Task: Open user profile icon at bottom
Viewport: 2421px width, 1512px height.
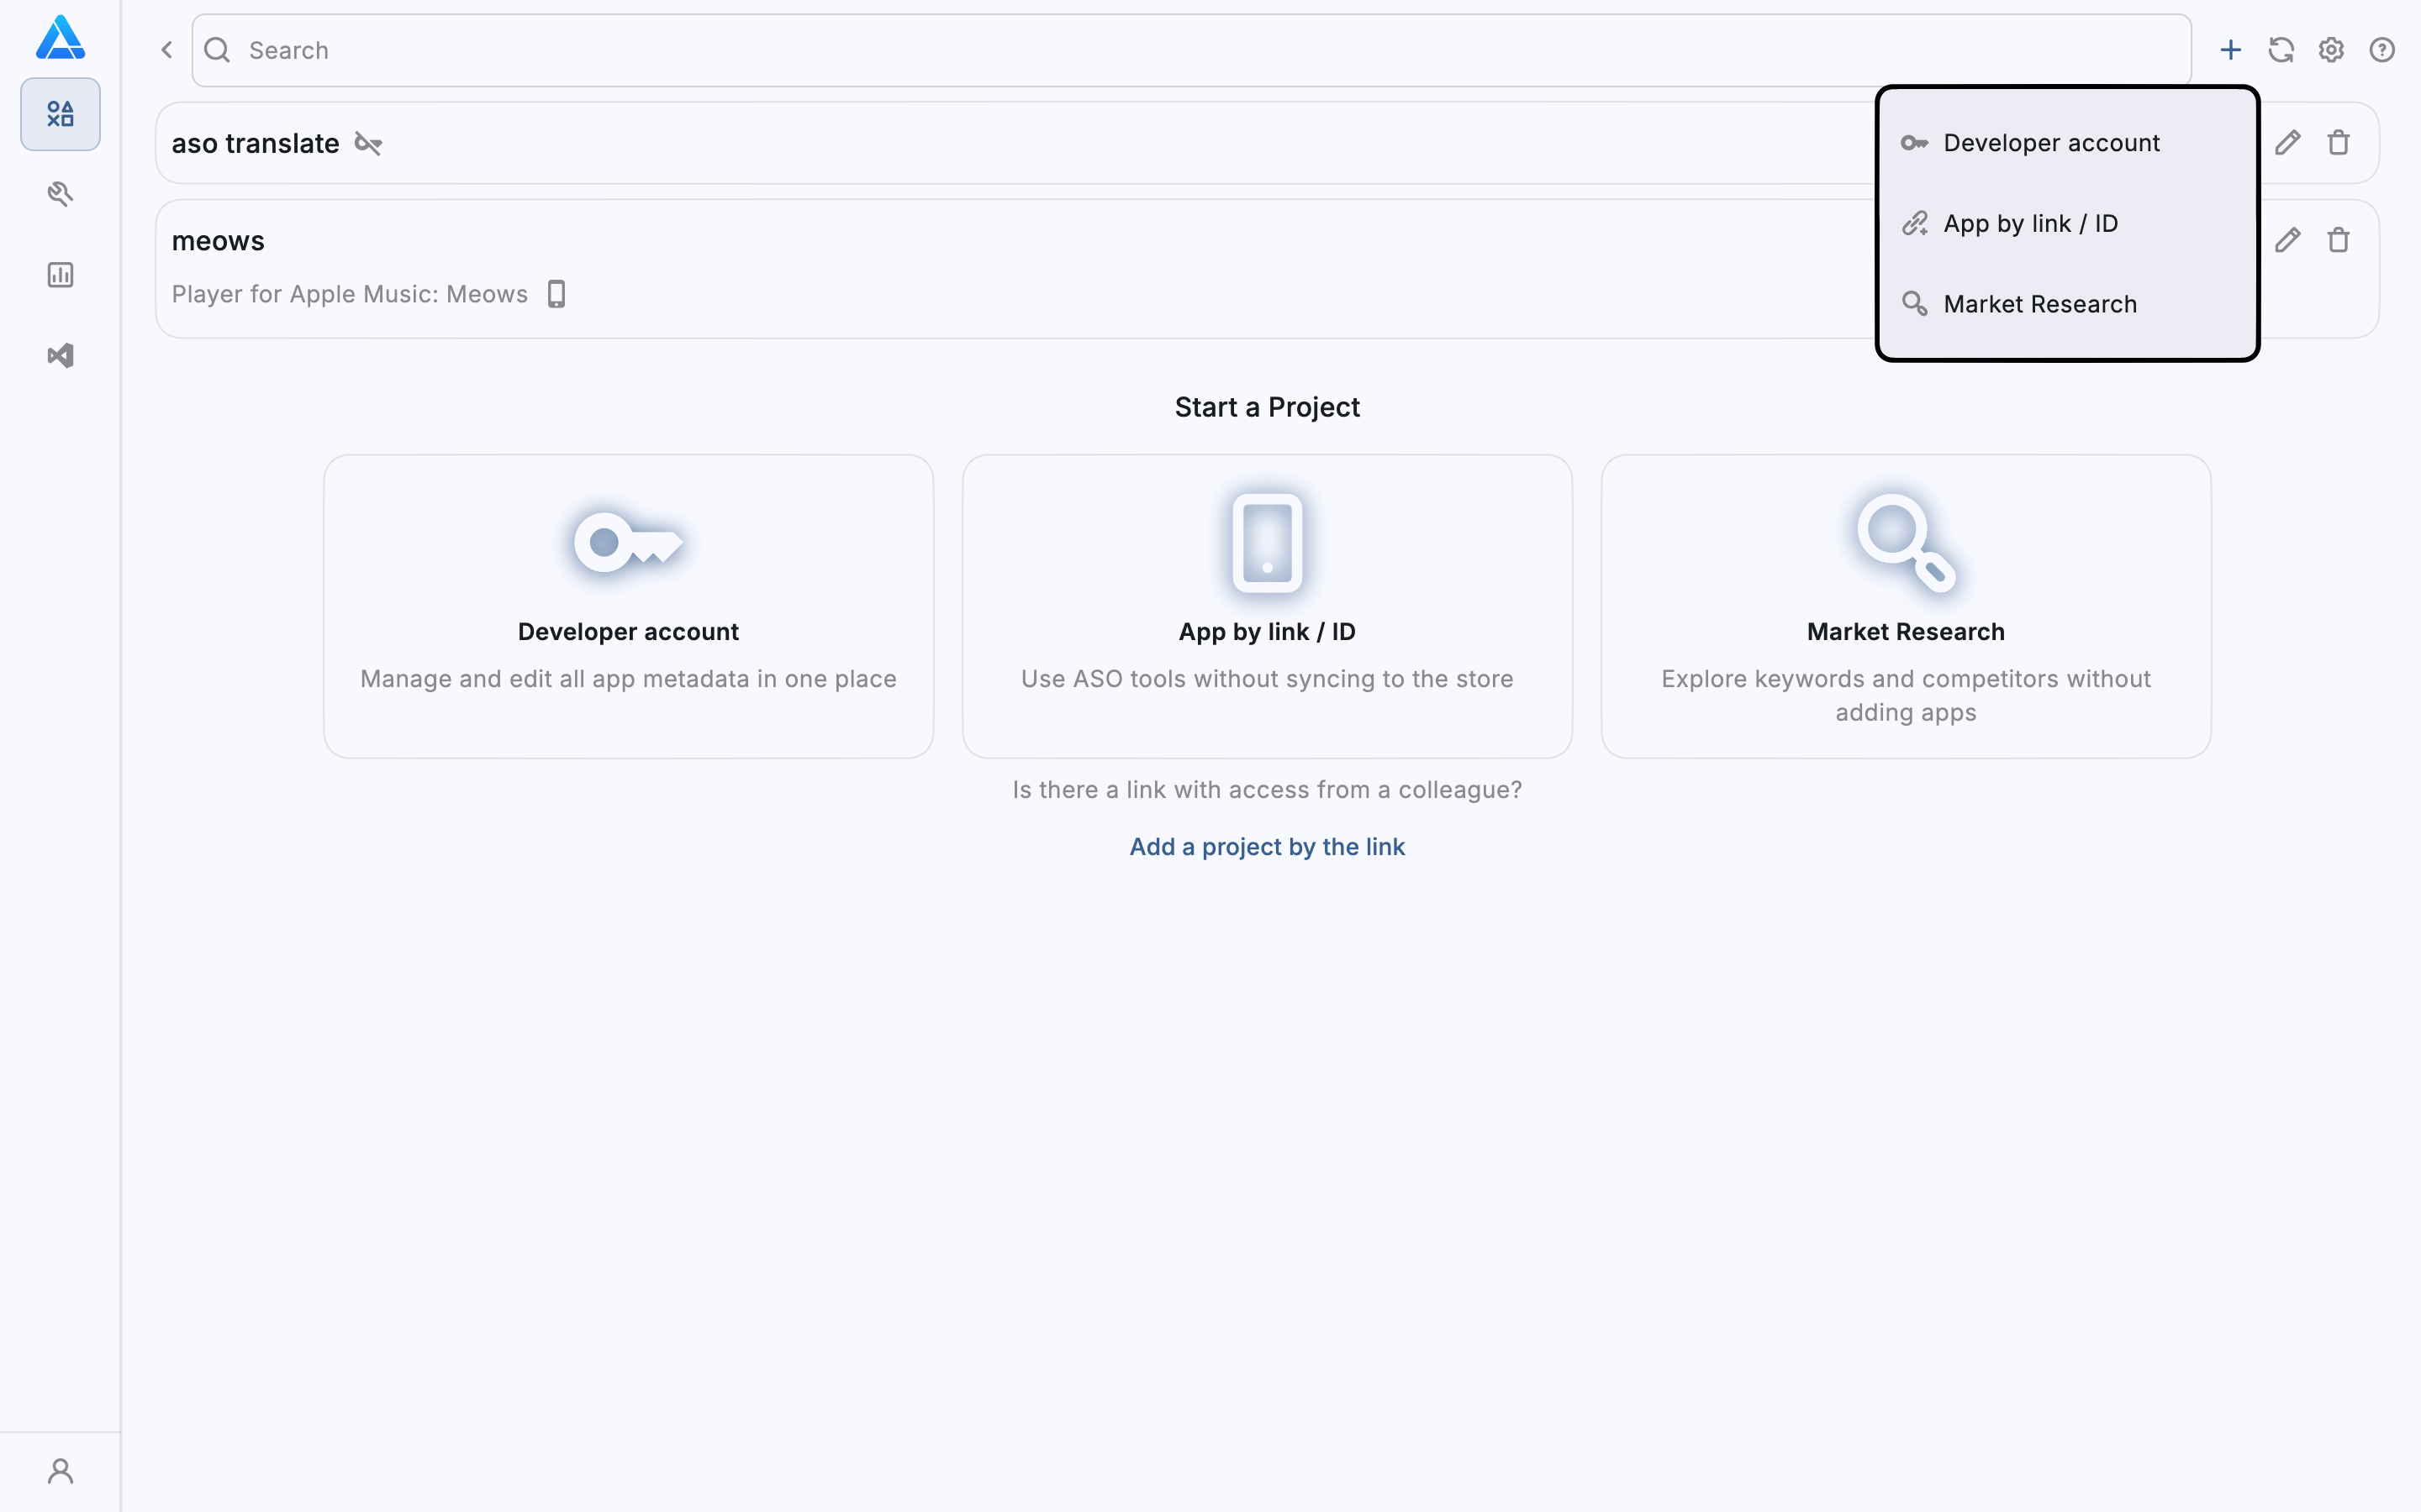Action: [60, 1471]
